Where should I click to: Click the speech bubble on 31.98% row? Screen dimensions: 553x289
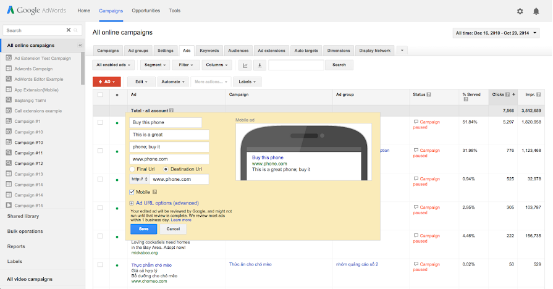[x=416, y=150]
